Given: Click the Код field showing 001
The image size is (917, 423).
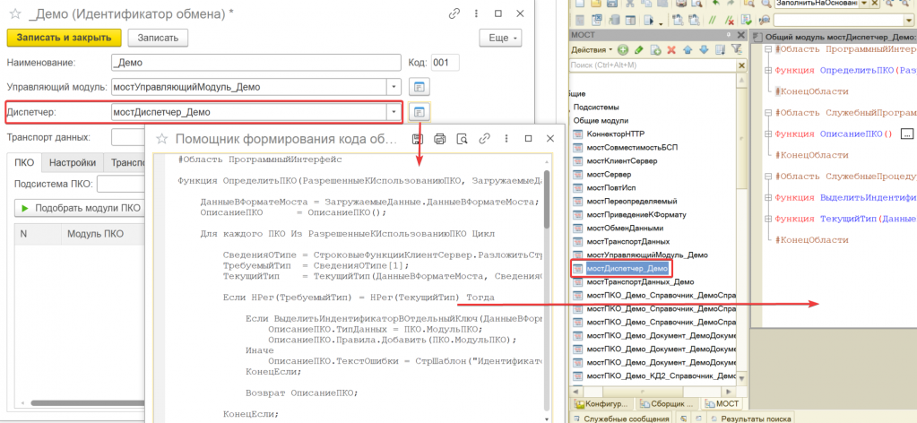Looking at the screenshot, I should click(445, 63).
